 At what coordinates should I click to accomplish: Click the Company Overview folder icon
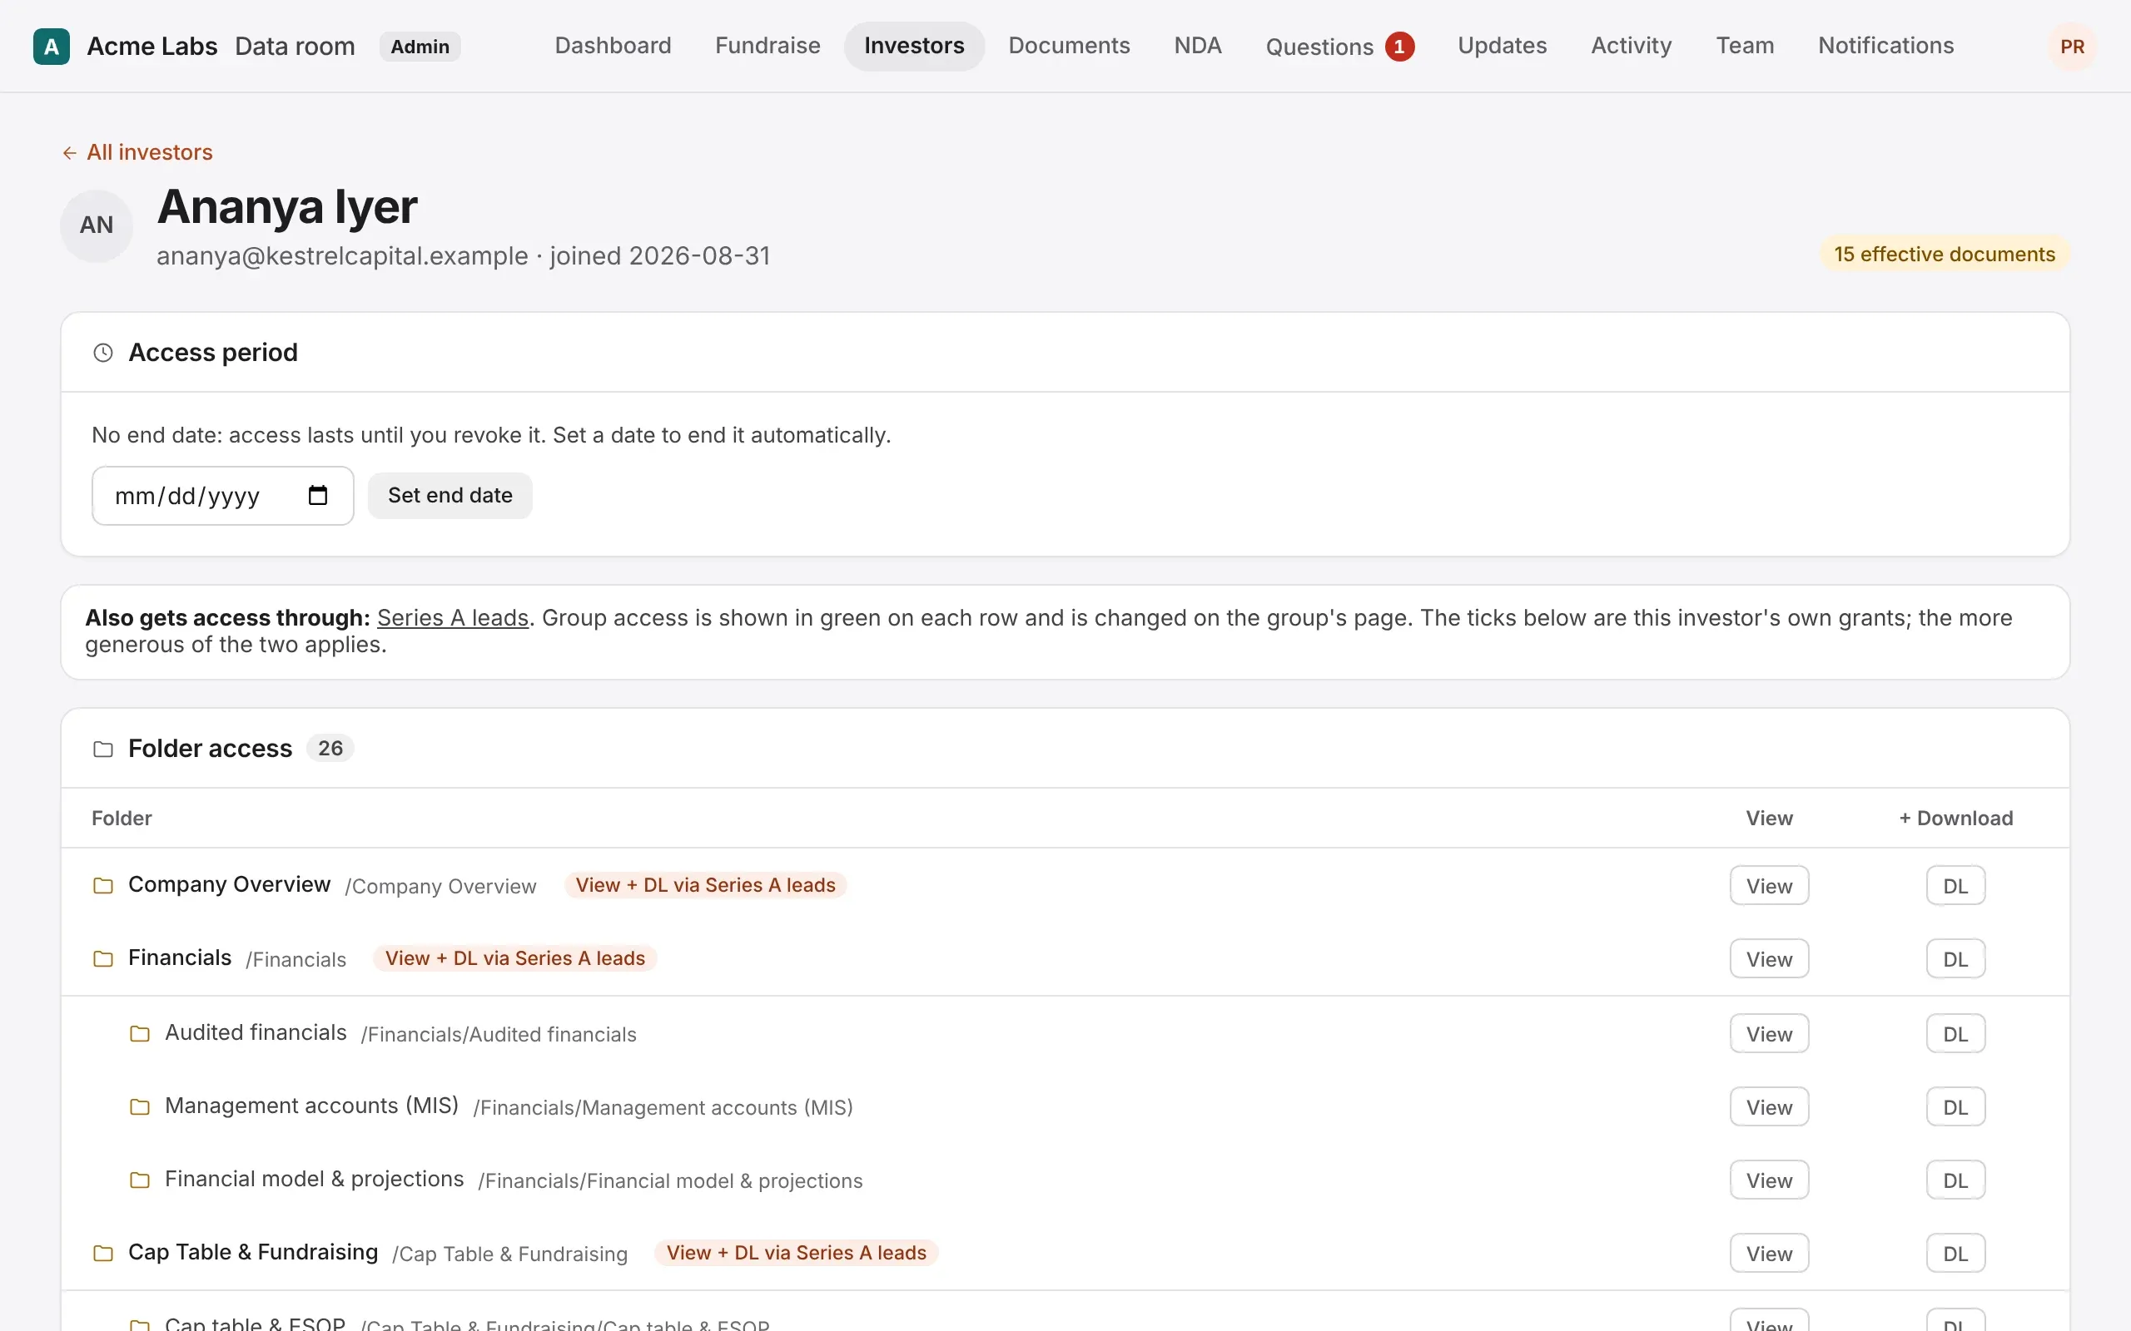click(103, 886)
